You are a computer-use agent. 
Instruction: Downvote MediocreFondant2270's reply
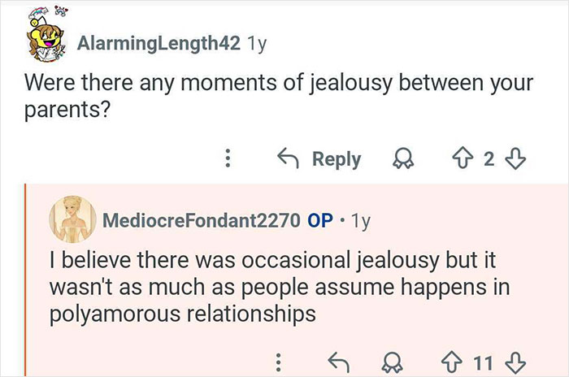coord(512,359)
